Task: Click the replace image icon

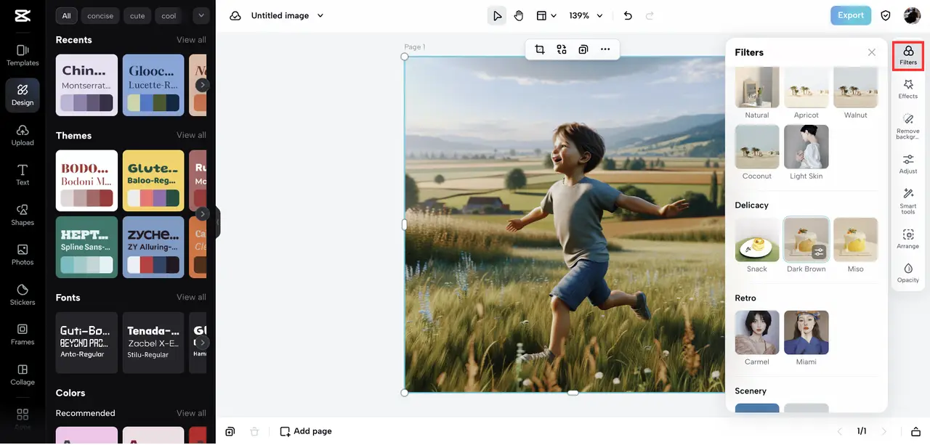Action: [x=562, y=49]
